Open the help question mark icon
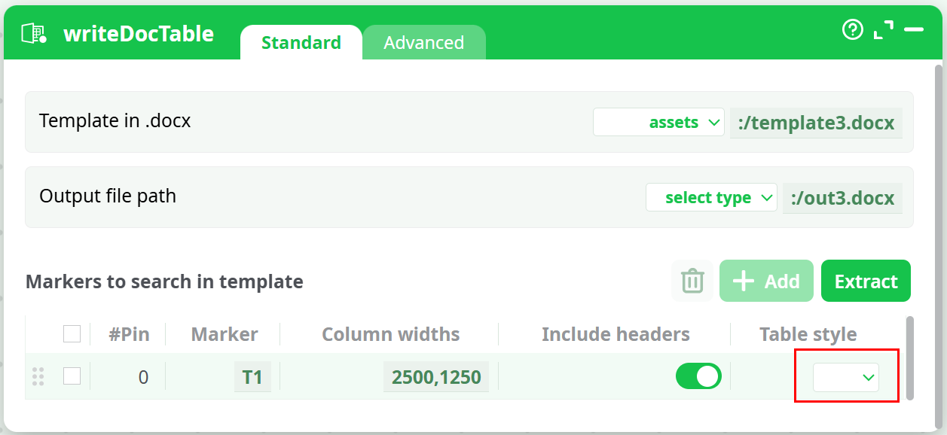 [x=852, y=30]
